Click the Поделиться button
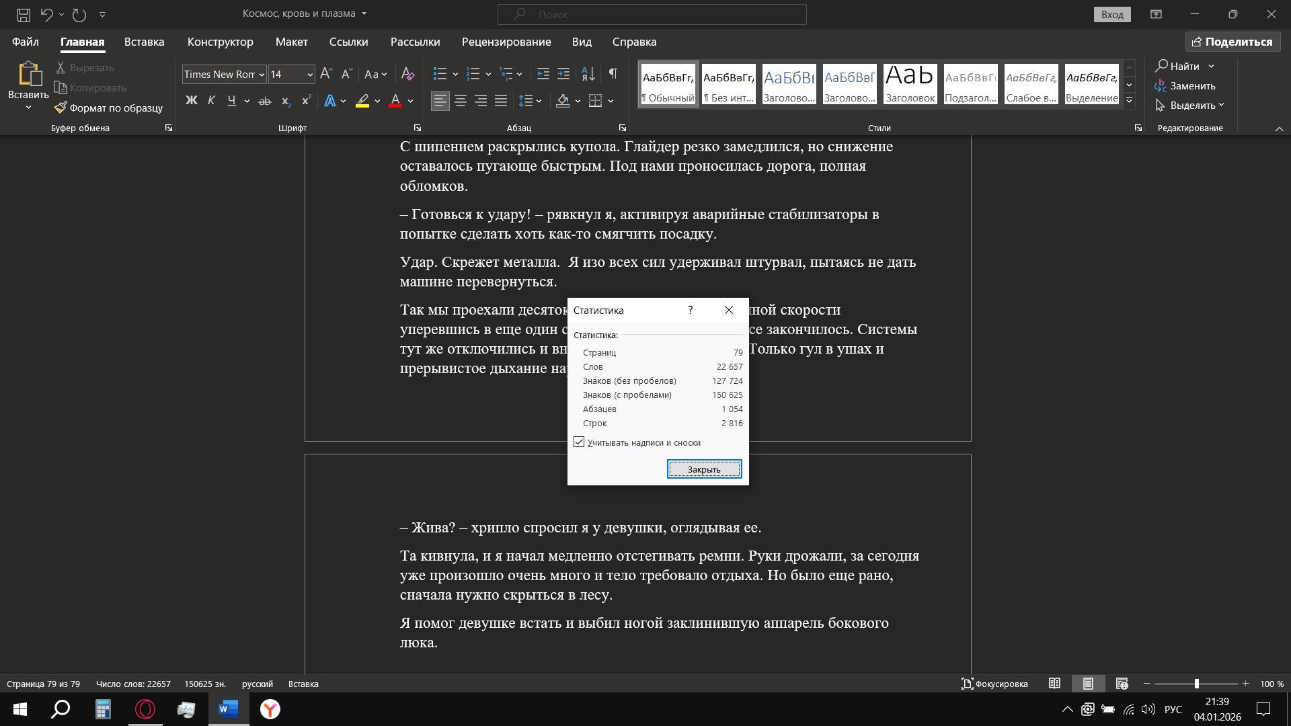The height and width of the screenshot is (726, 1291). click(x=1232, y=42)
